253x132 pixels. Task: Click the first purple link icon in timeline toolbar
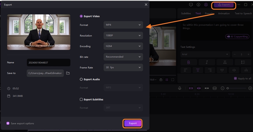(x=191, y=88)
